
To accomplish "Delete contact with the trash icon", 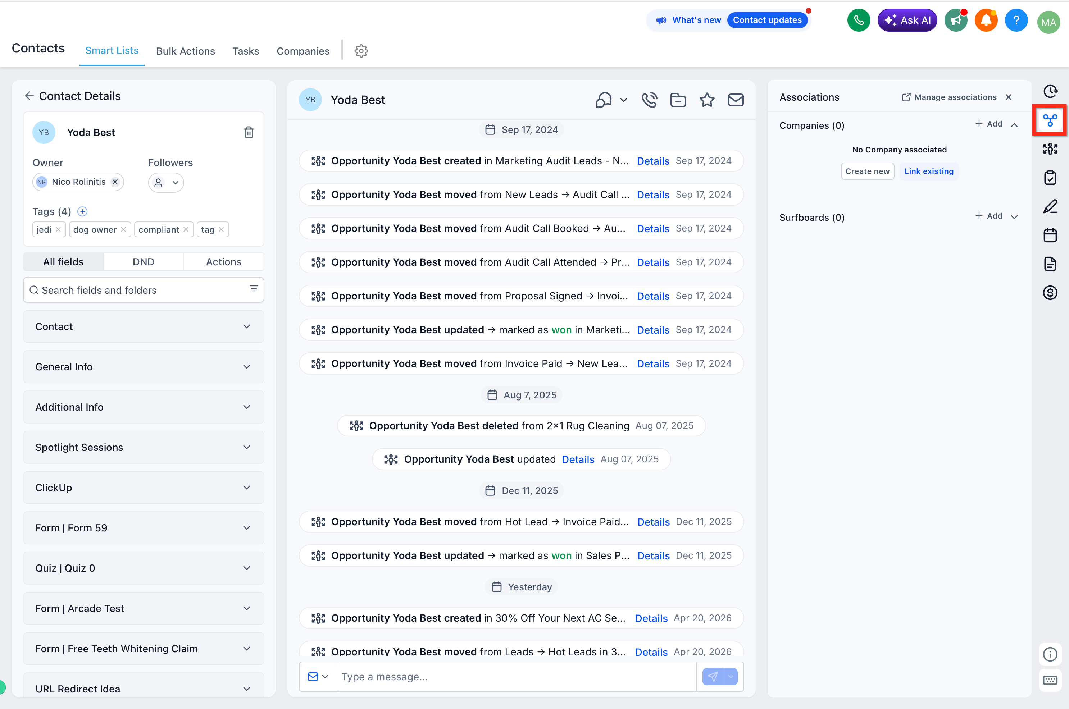I will [x=248, y=132].
